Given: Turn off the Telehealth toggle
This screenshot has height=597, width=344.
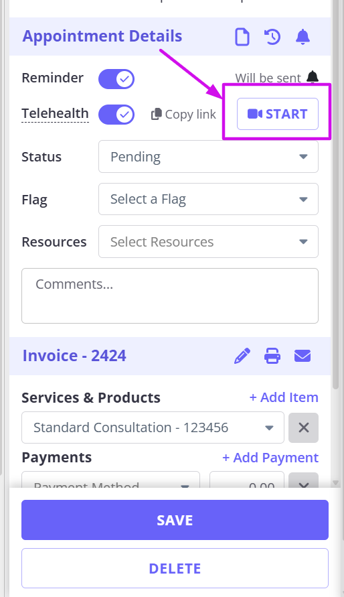Looking at the screenshot, I should coord(116,115).
